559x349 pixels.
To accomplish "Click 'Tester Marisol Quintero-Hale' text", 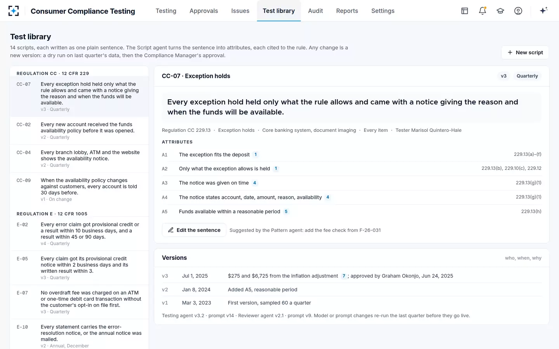I will (x=429, y=130).
